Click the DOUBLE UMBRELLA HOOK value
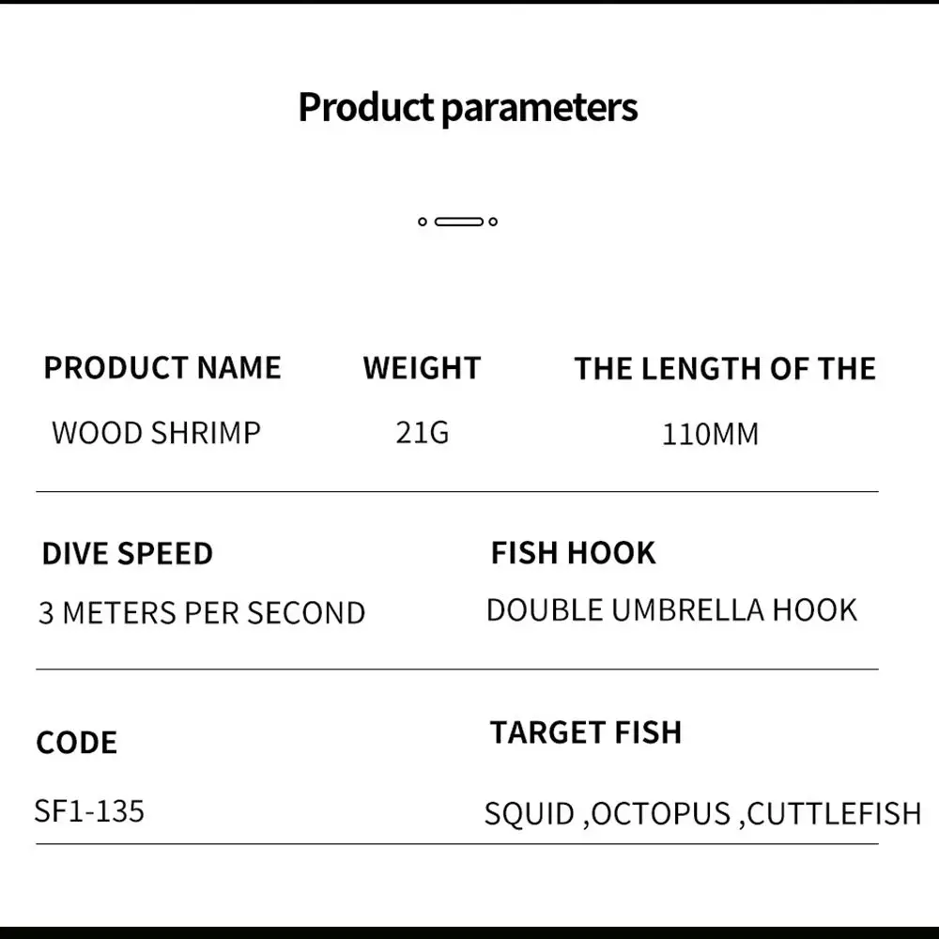The image size is (939, 939). 671,610
